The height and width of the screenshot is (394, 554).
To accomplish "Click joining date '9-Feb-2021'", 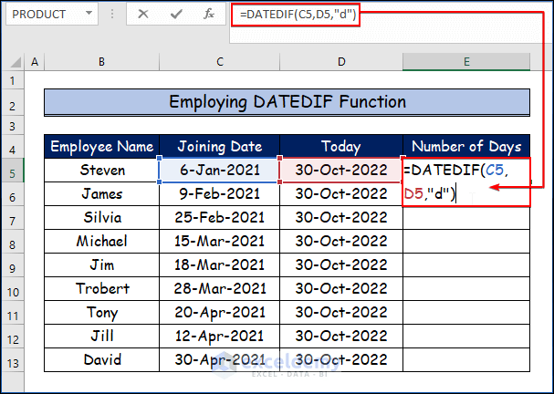I will [x=219, y=194].
